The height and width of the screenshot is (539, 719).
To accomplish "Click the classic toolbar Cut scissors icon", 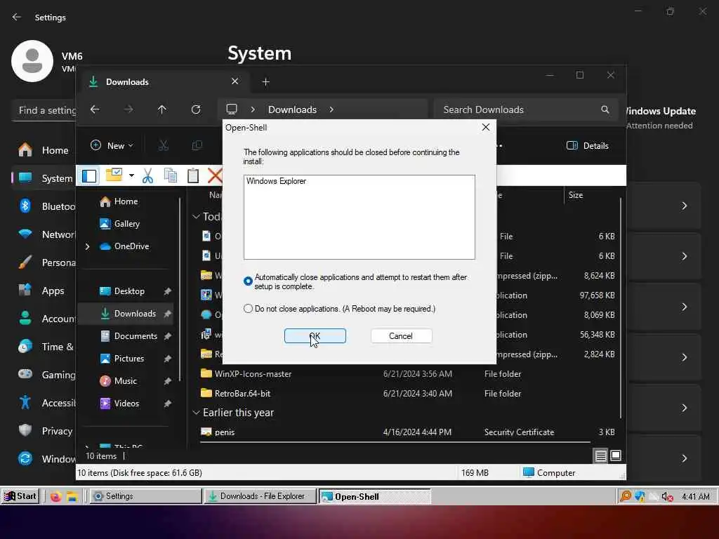I will coord(147,175).
